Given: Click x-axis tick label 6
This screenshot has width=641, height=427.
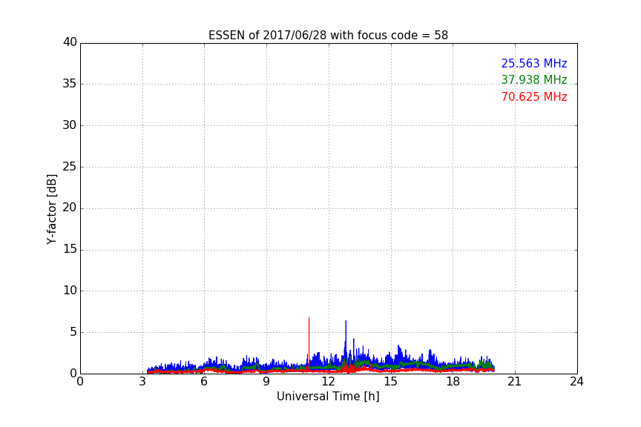Looking at the screenshot, I should point(204,382).
